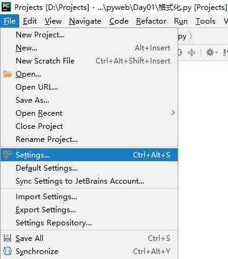The height and width of the screenshot is (259, 228).
Task: Click the floppy disk Save All icon
Action: [x=7, y=238]
